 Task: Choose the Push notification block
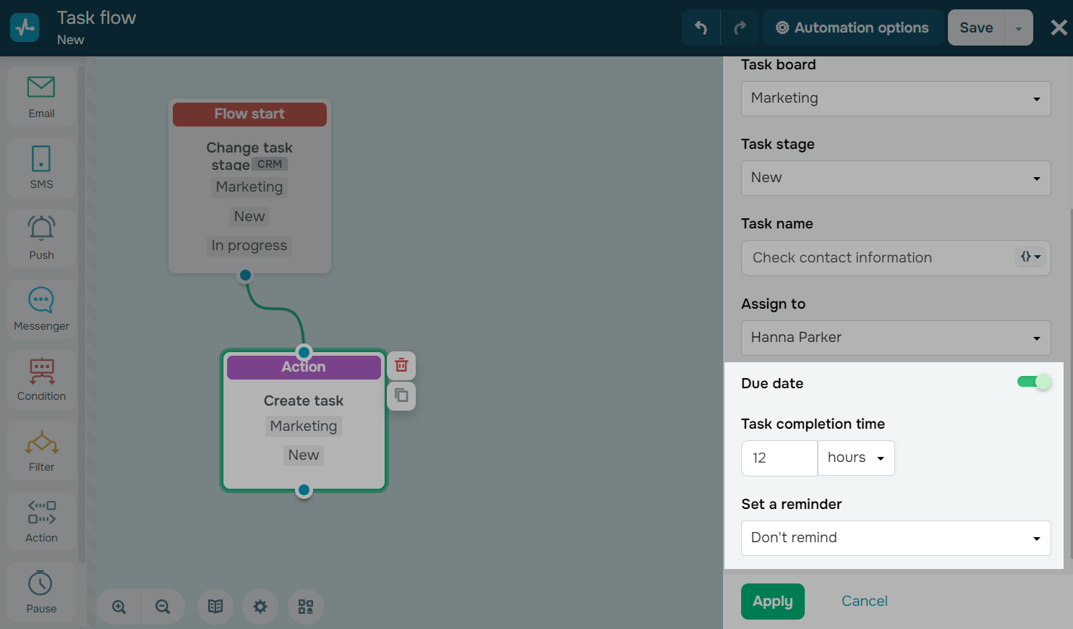coord(41,238)
